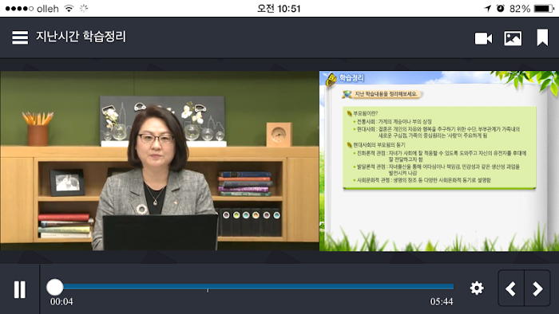
Task: Pause the lecture playback
Action: 20,289
